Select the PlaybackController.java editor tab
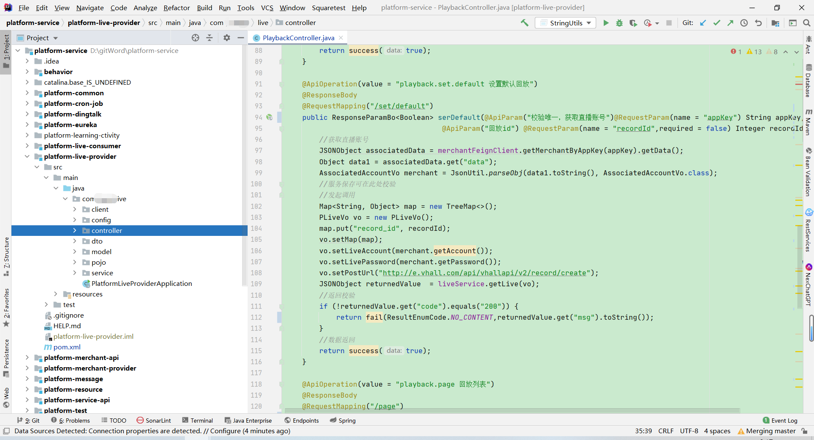 coord(298,38)
